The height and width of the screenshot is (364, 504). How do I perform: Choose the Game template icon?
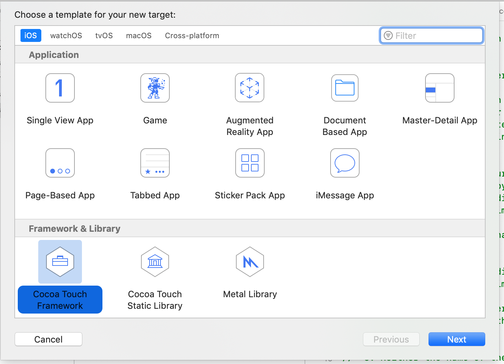point(155,88)
